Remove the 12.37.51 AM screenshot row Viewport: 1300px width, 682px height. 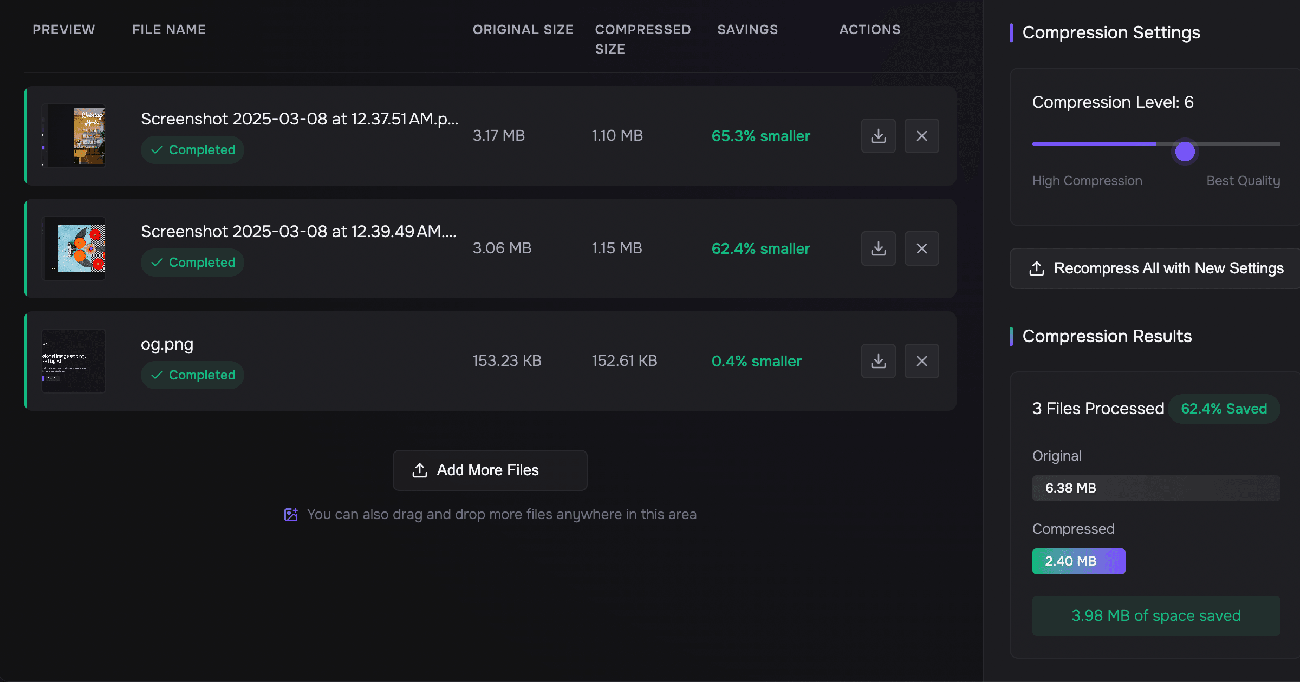(x=921, y=136)
